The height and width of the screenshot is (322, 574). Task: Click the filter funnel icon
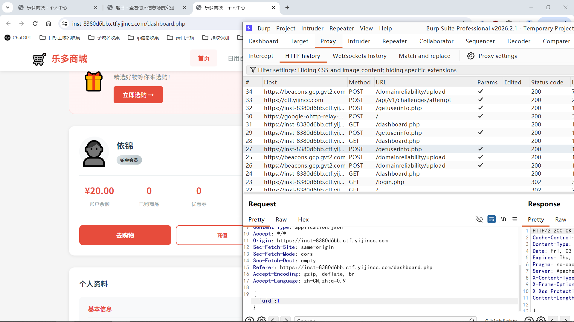pos(253,70)
